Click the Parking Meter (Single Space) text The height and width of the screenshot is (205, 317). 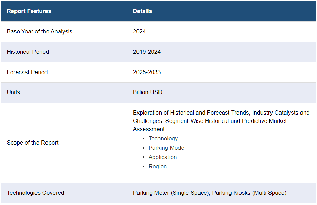click(x=171, y=193)
